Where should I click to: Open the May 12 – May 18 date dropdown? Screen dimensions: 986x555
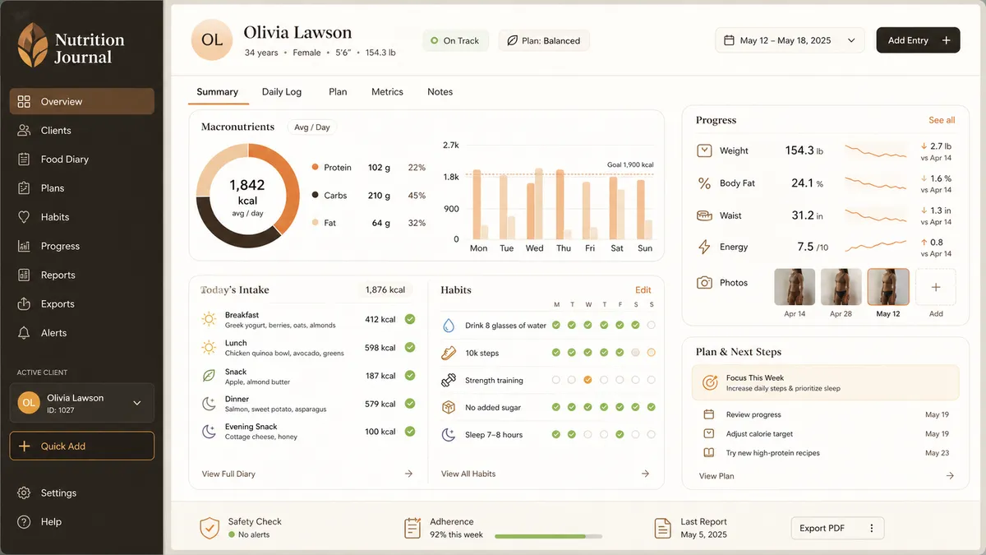coord(790,40)
